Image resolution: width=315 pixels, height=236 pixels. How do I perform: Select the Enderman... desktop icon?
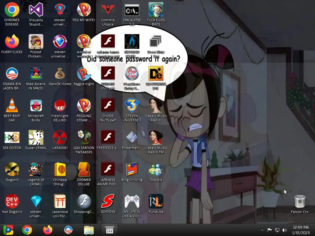[132, 140]
